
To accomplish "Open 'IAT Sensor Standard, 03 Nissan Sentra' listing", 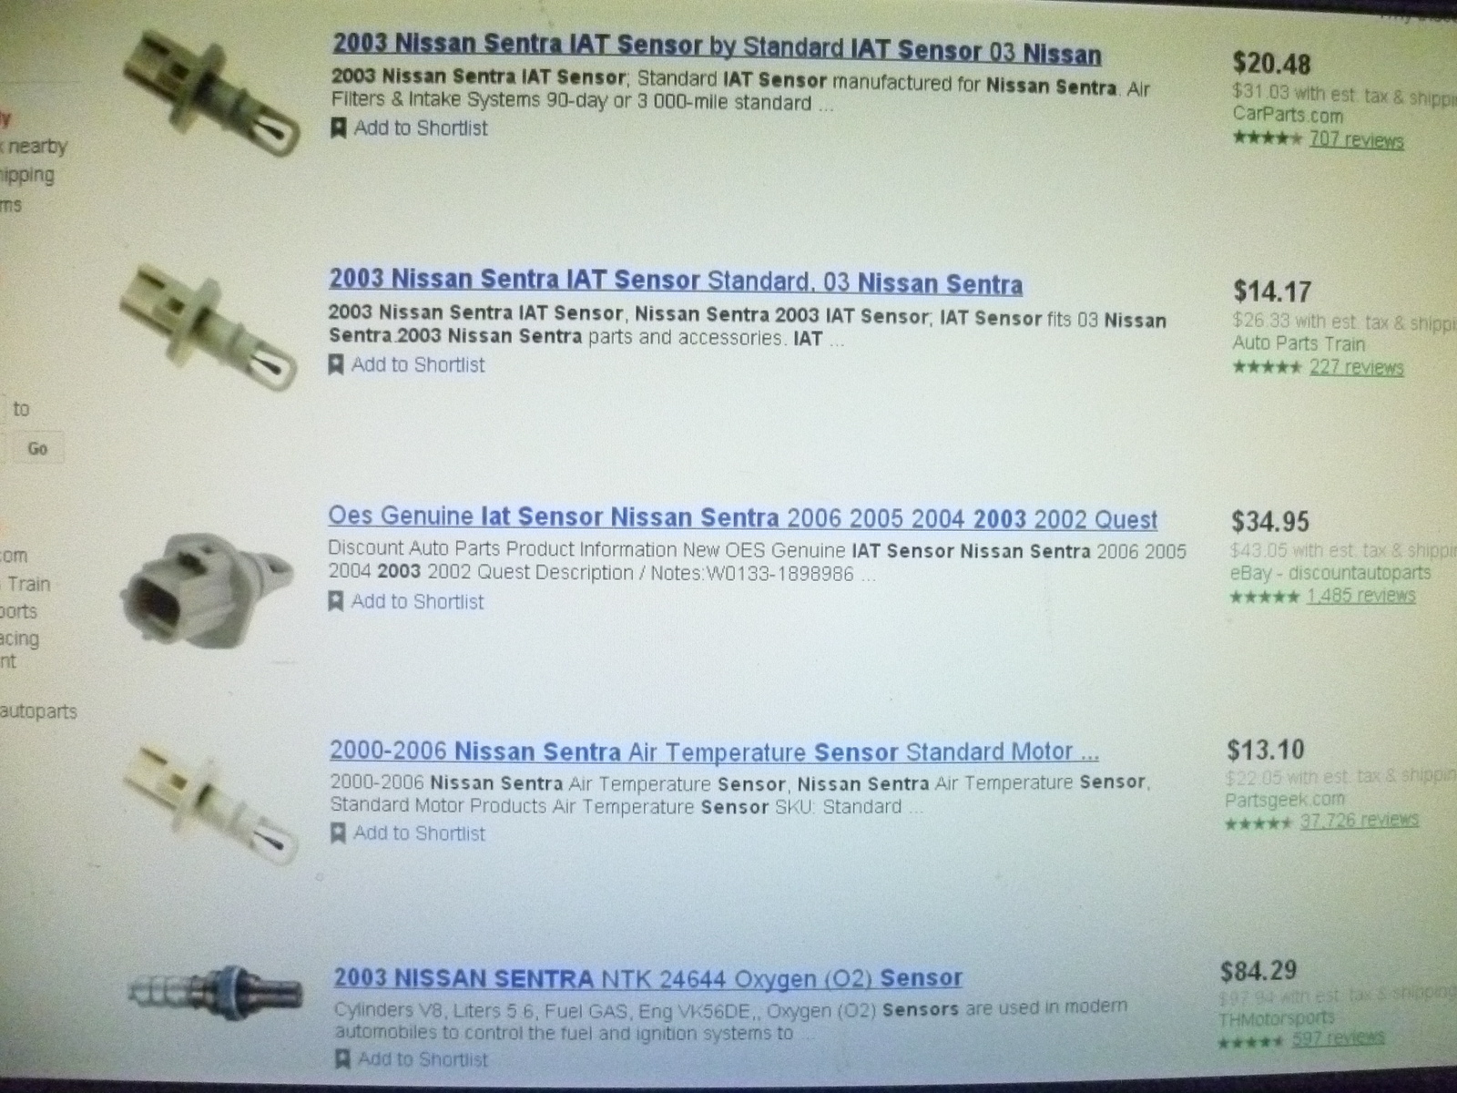I will pyautogui.click(x=675, y=281).
